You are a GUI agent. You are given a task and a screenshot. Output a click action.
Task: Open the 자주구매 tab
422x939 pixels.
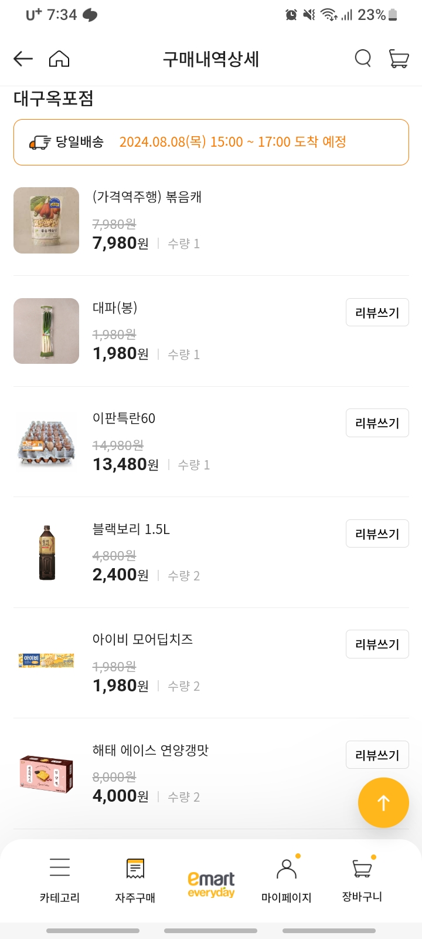pyautogui.click(x=135, y=879)
